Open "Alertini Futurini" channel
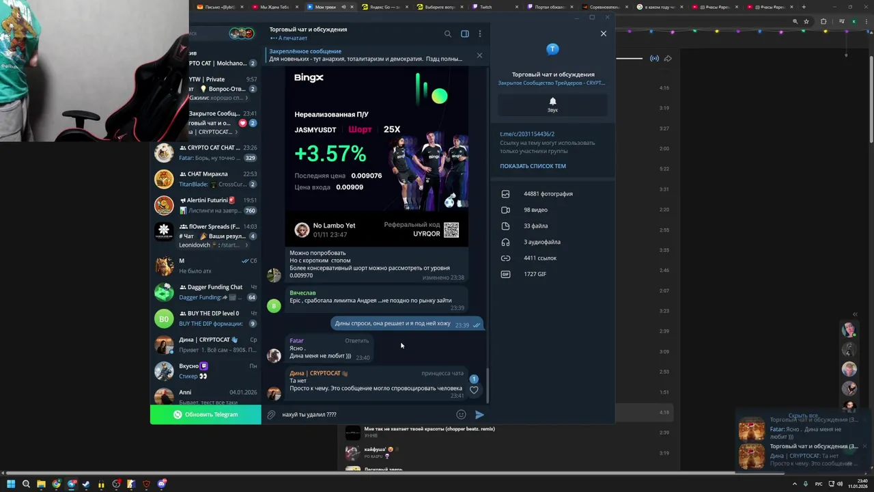Viewport: 874px width, 492px height. click(x=206, y=205)
